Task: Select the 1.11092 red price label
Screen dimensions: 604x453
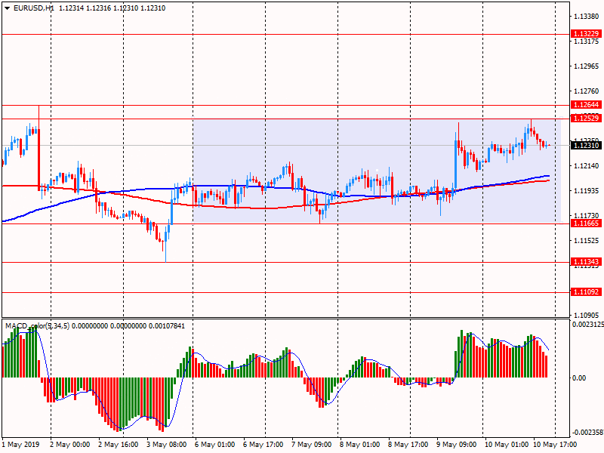Action: [586, 292]
